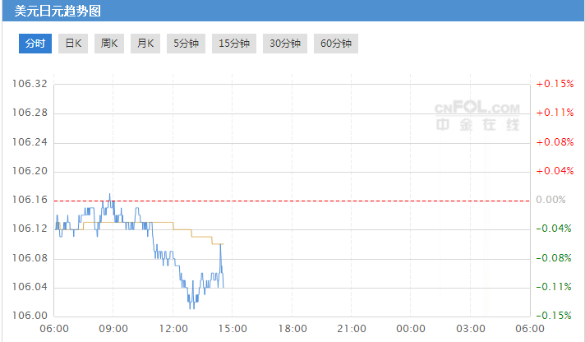This screenshot has width=585, height=342.
Task: Open the 30分钟 interval chart
Action: tap(285, 44)
